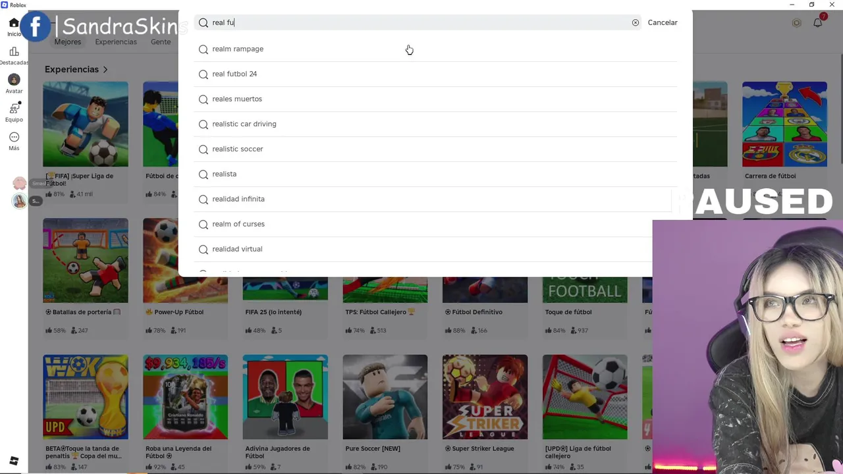Open the Robux coin icon
Image resolution: width=843 pixels, height=474 pixels.
pyautogui.click(x=796, y=22)
